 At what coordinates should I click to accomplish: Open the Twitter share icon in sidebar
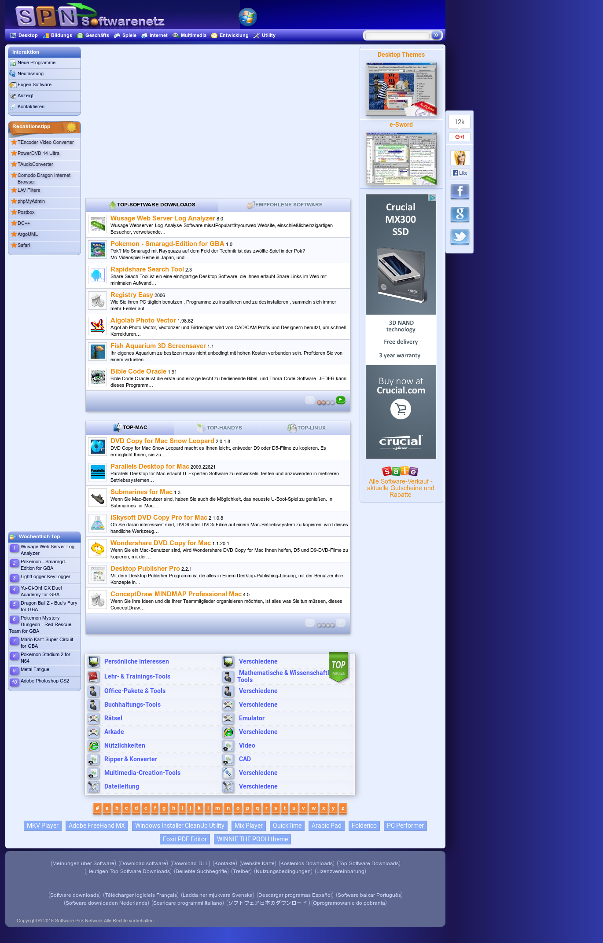tap(460, 237)
